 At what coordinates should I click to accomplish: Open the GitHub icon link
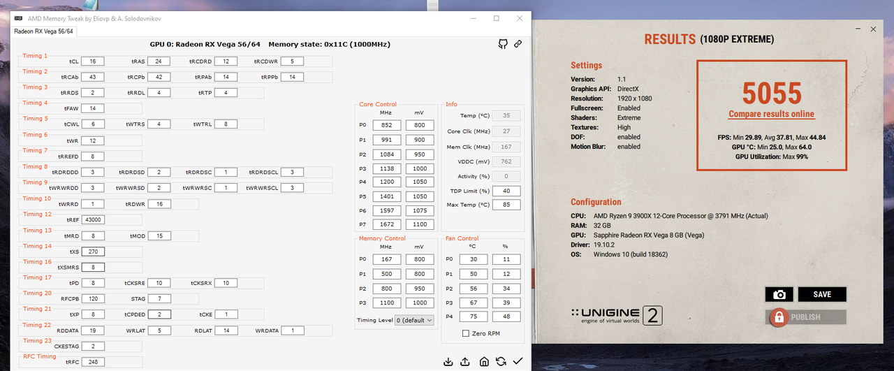503,44
